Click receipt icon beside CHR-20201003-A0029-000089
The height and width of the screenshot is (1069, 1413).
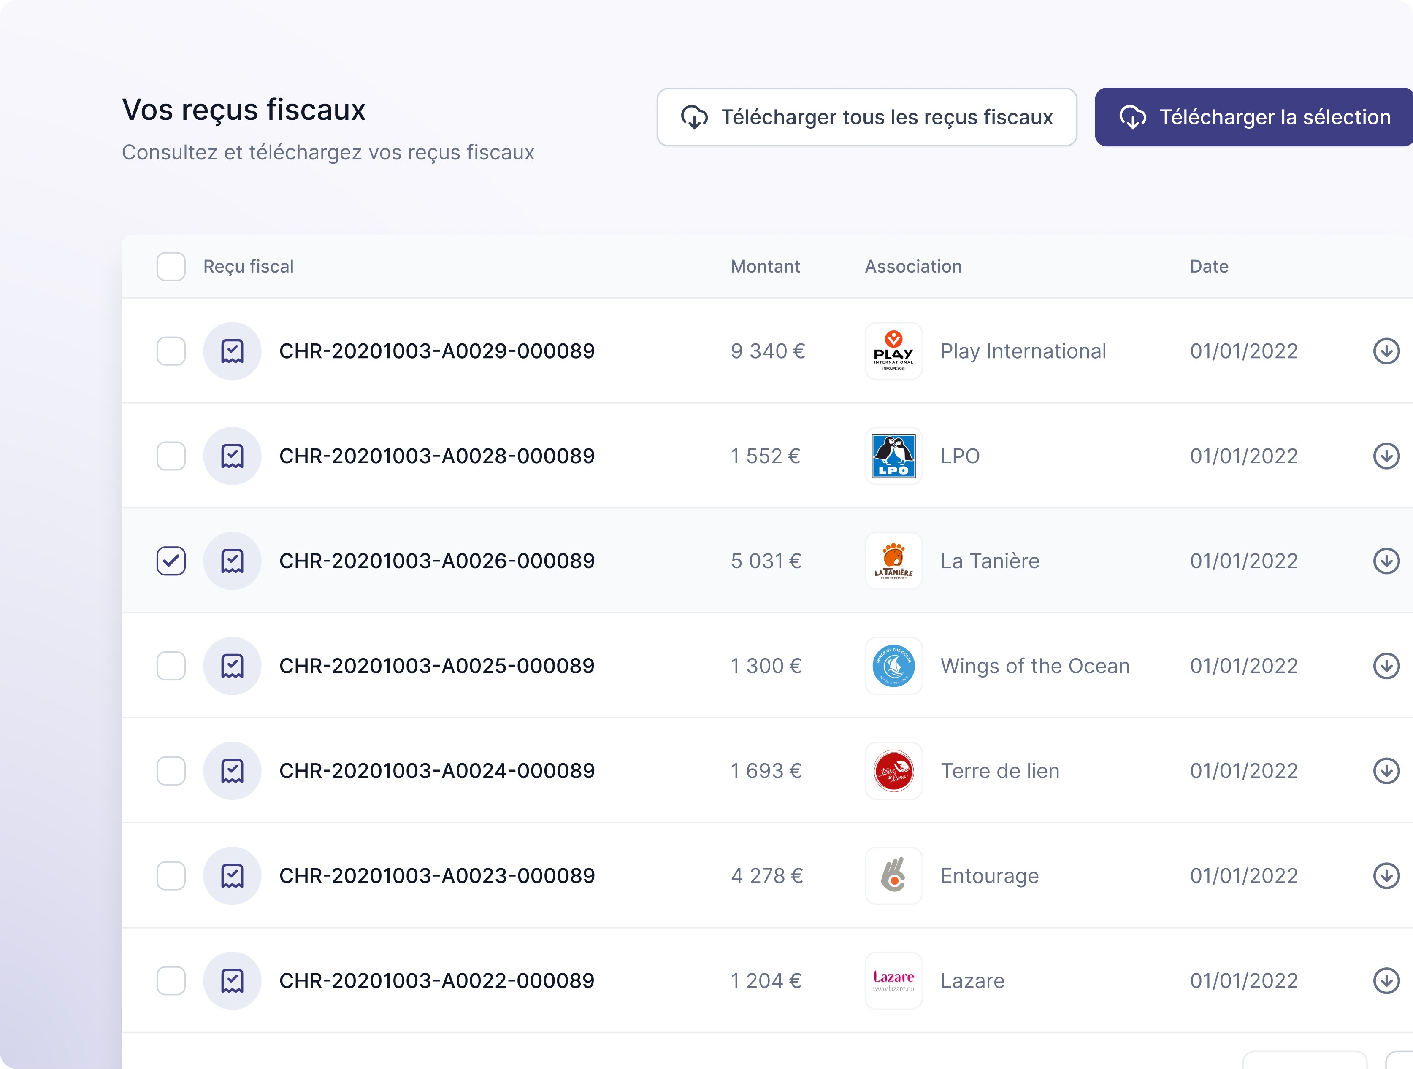pos(232,351)
